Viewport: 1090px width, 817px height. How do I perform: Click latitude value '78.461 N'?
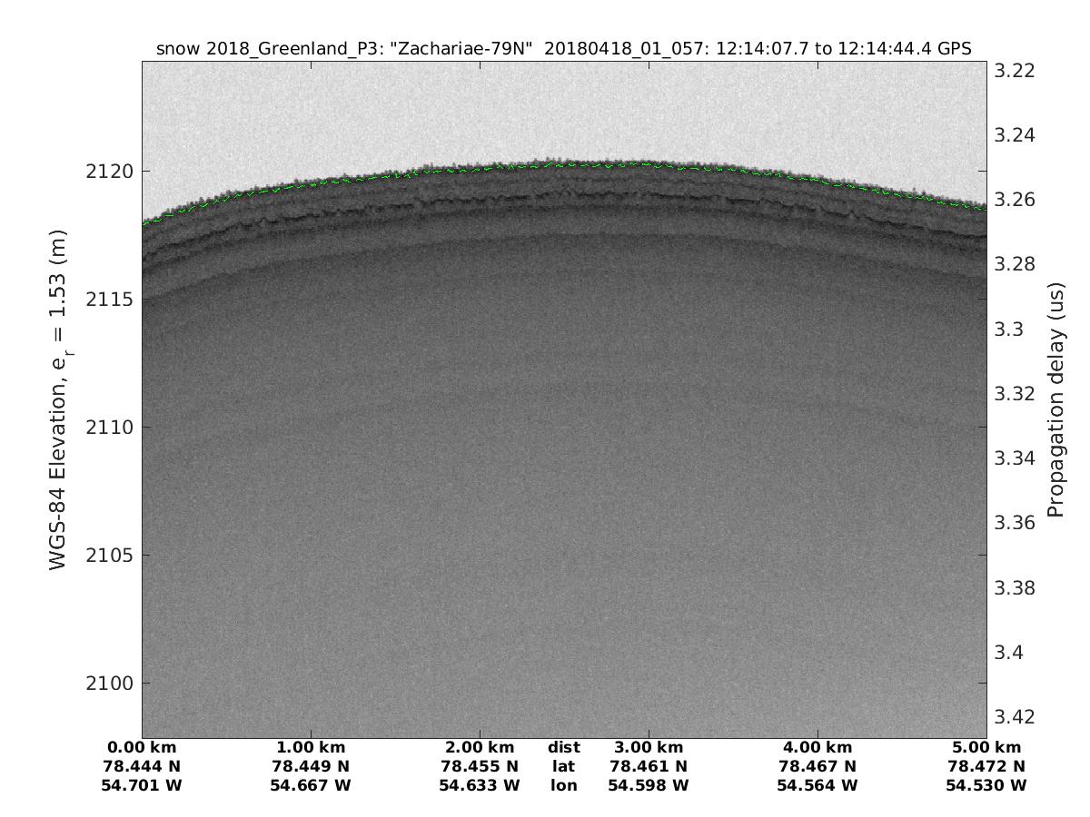(x=649, y=766)
